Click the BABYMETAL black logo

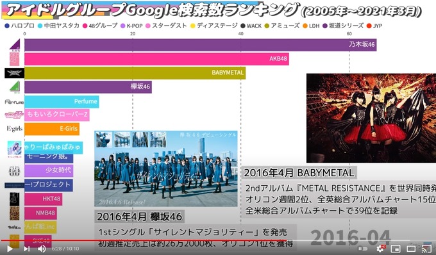(x=15, y=73)
